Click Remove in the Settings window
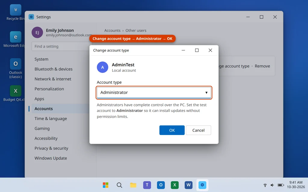308x192 pixels. 262,66
